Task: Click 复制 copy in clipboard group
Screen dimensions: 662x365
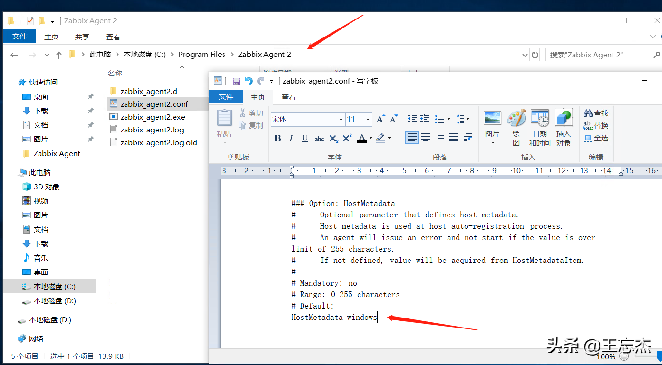Action: 251,125
